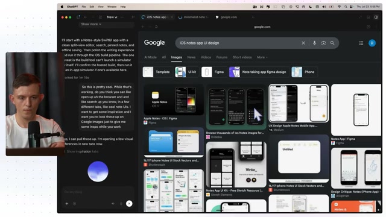Open the View menu
Viewport: 386px width, 217px height.
tap(101, 7)
